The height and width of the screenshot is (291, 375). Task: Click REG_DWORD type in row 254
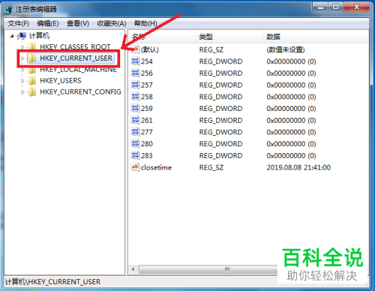click(x=220, y=61)
